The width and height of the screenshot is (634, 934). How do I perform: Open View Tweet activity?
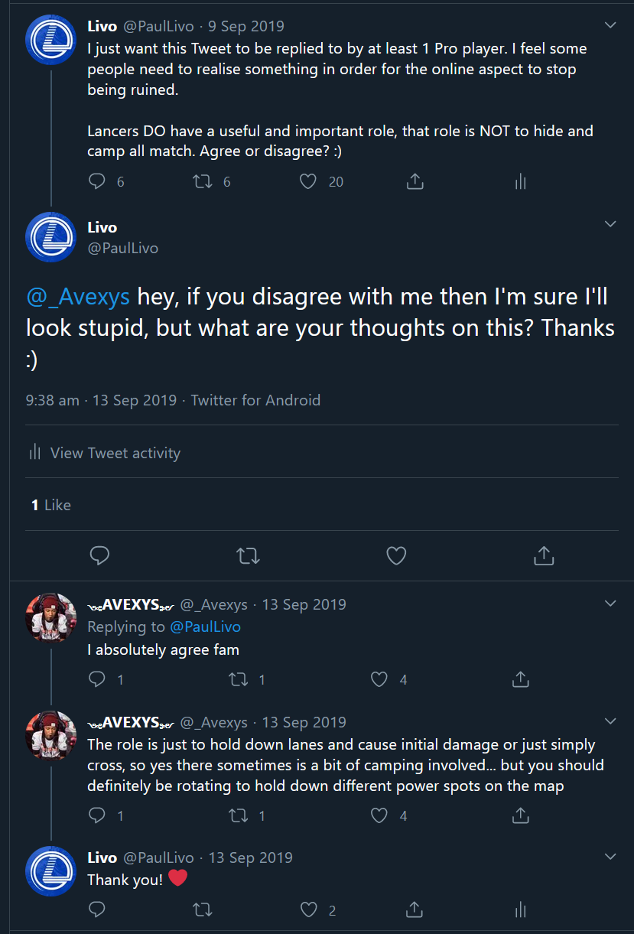(x=104, y=453)
